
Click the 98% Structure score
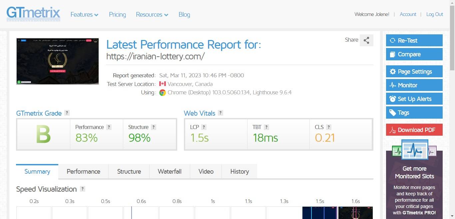140,138
